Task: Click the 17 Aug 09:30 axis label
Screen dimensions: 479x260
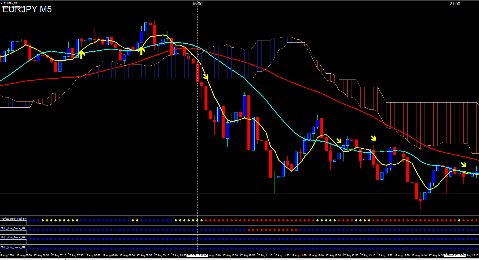Action: click(x=179, y=255)
